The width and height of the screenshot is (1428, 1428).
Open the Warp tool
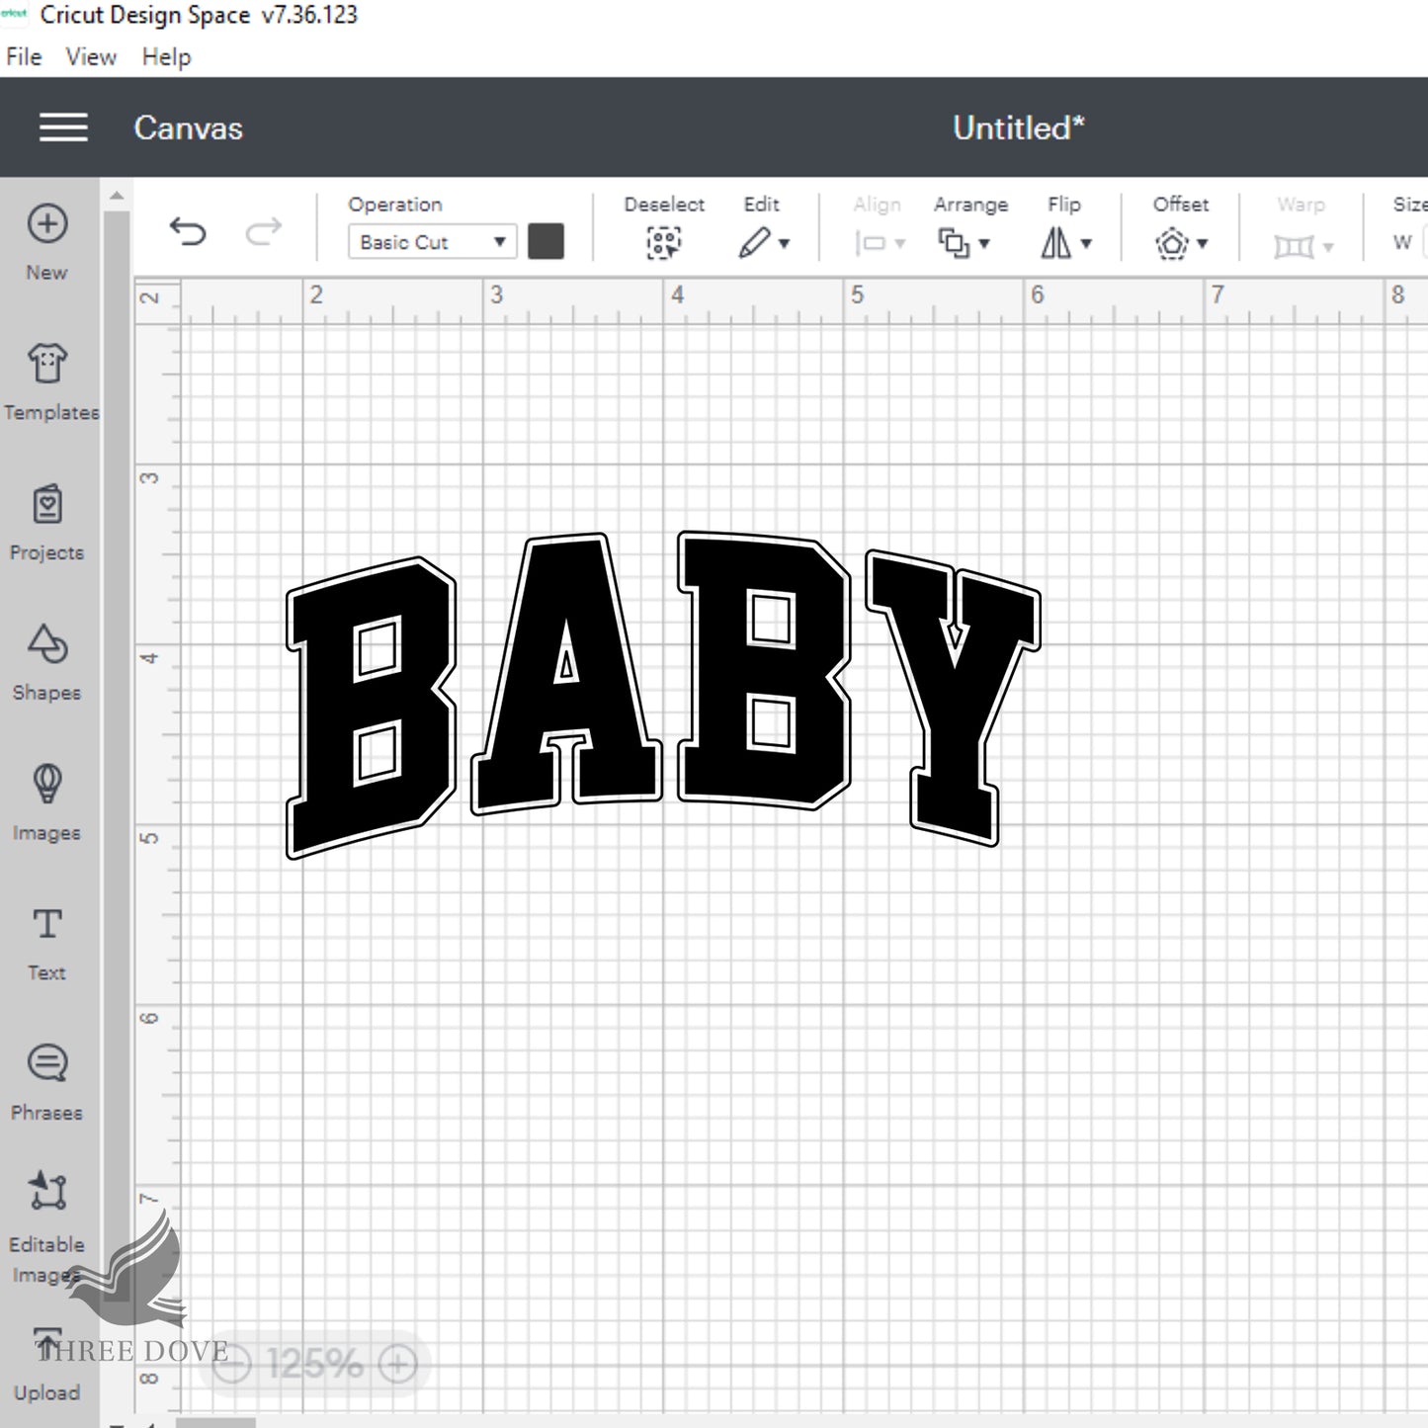1294,245
